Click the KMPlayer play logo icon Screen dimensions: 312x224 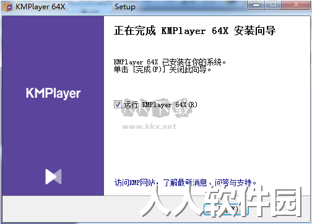pos(53,176)
